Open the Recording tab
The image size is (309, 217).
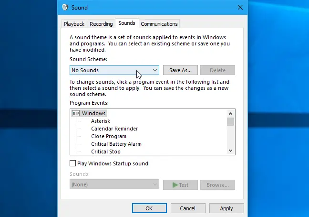pos(101,24)
